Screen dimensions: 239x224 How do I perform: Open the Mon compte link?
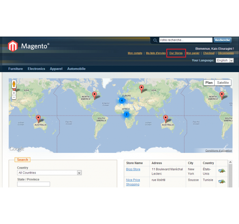[135, 53]
